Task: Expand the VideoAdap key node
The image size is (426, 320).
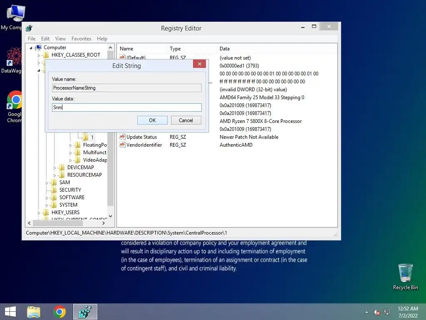Action: [x=70, y=160]
